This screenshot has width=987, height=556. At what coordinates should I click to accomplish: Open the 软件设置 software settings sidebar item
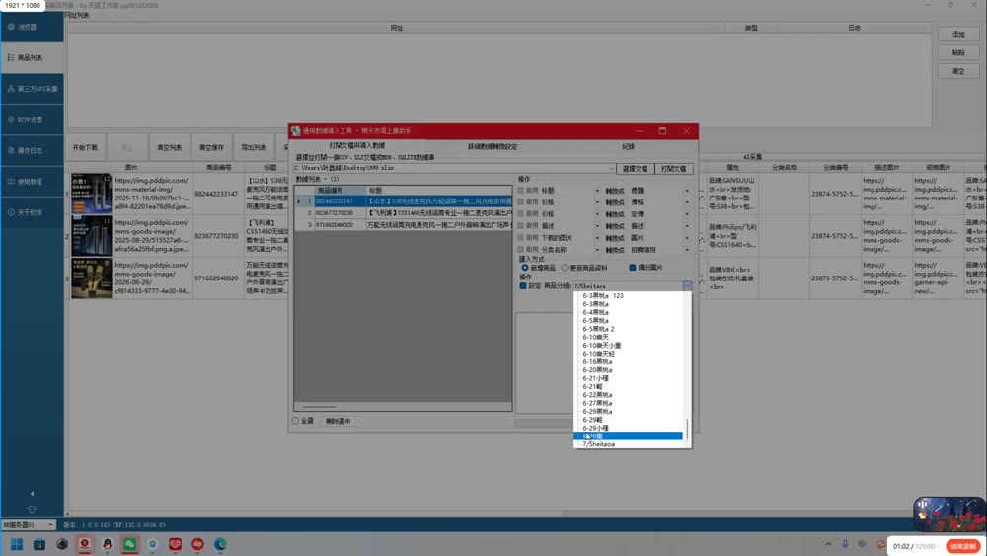(x=32, y=119)
